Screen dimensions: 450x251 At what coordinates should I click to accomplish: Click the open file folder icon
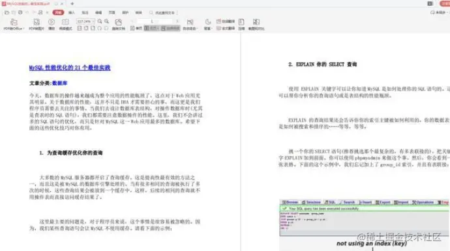[x=7, y=12]
